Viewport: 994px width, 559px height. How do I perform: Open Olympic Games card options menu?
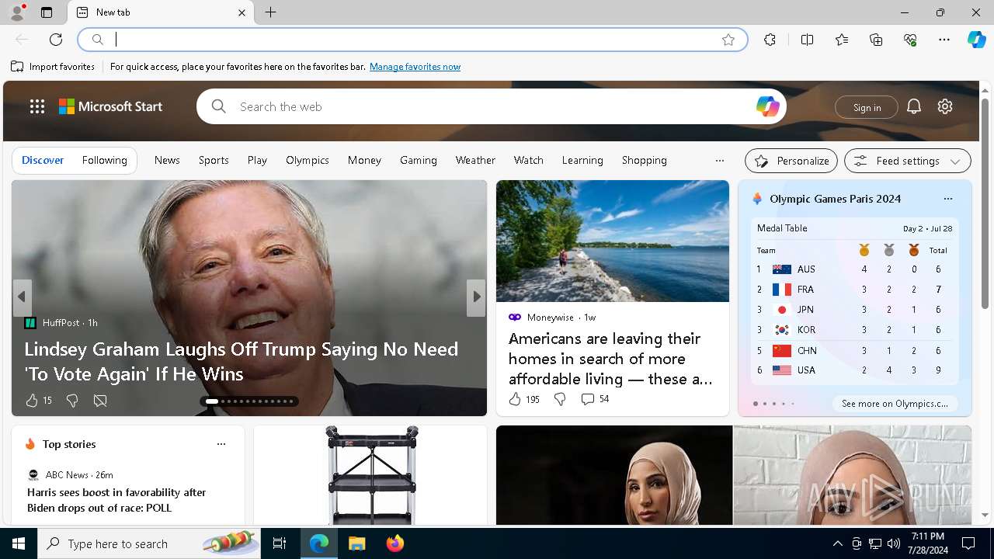(947, 199)
